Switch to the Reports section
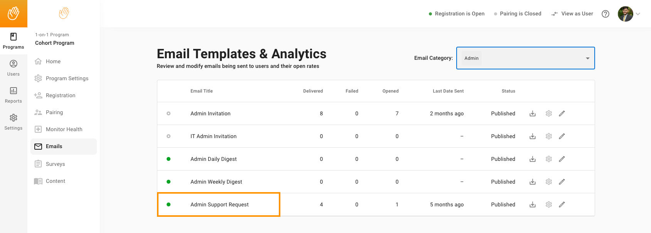The height and width of the screenshot is (233, 651). click(13, 95)
